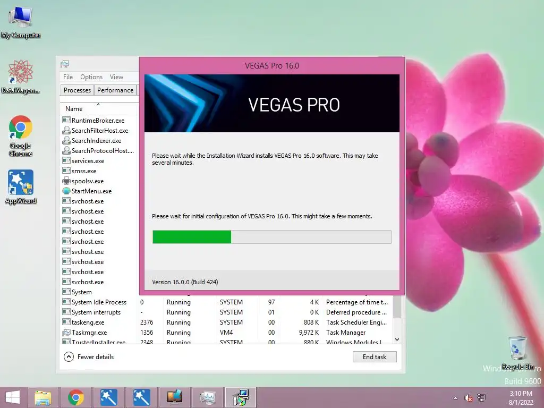Switch to the Performance tab

point(115,90)
